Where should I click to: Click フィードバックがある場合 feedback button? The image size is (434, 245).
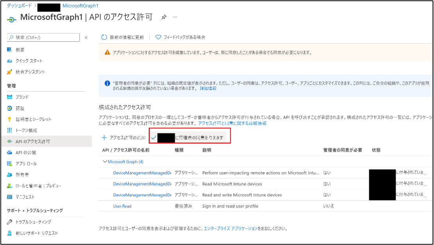(x=180, y=37)
